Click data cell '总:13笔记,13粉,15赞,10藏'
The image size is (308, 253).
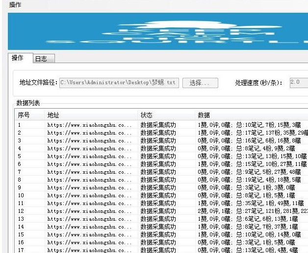click(272, 156)
